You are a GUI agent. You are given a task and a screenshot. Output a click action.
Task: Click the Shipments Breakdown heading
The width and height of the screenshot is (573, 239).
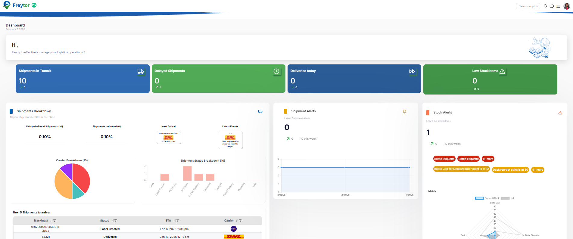pyautogui.click(x=34, y=111)
